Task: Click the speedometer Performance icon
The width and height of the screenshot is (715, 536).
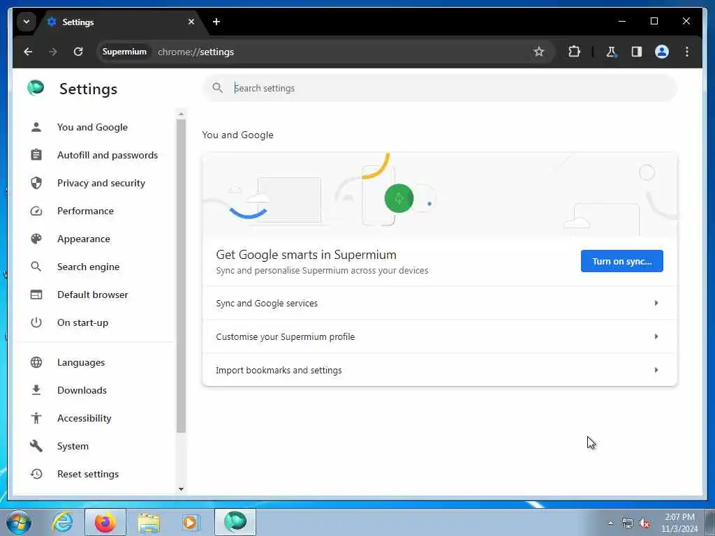Action: point(36,211)
